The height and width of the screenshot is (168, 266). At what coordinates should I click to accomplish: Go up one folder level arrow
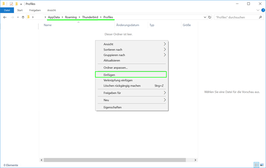(x=23, y=17)
